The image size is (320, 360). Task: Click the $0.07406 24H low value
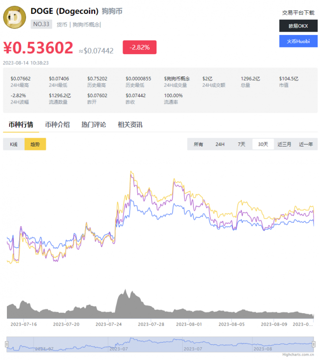[x=59, y=78]
